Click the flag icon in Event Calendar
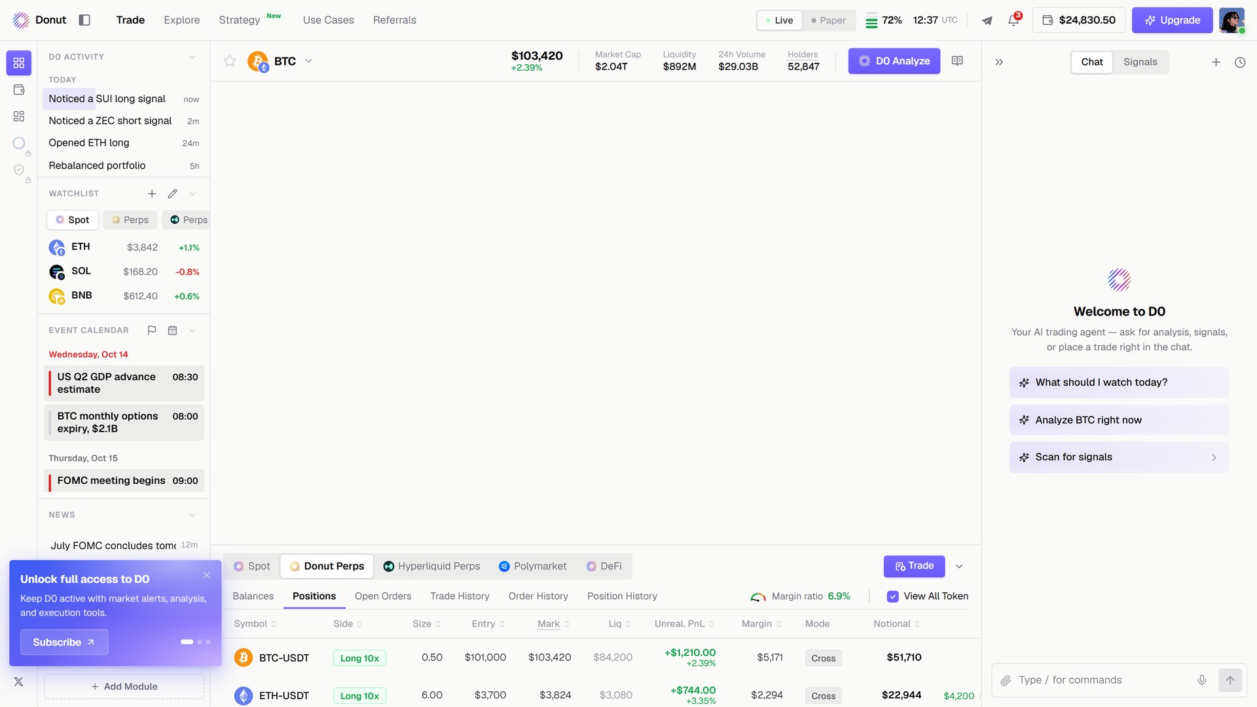 tap(152, 331)
